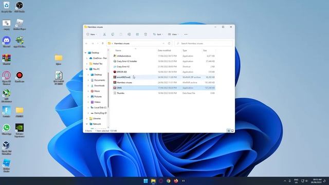329x185 pixels.
Task: Collapse the Network tree node
Action: click(87, 124)
